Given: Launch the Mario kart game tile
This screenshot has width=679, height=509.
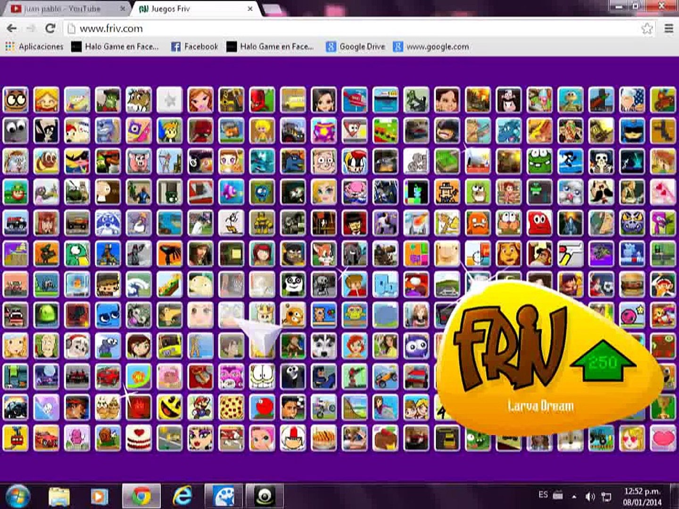Looking at the screenshot, I should pyautogui.click(x=200, y=407).
